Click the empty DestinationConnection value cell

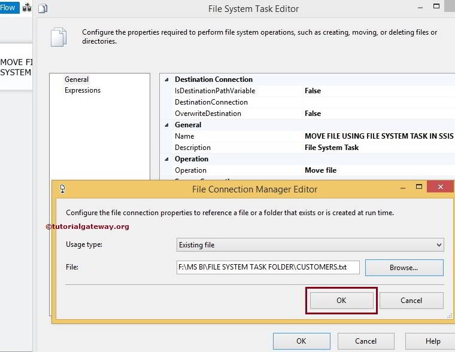(x=379, y=102)
